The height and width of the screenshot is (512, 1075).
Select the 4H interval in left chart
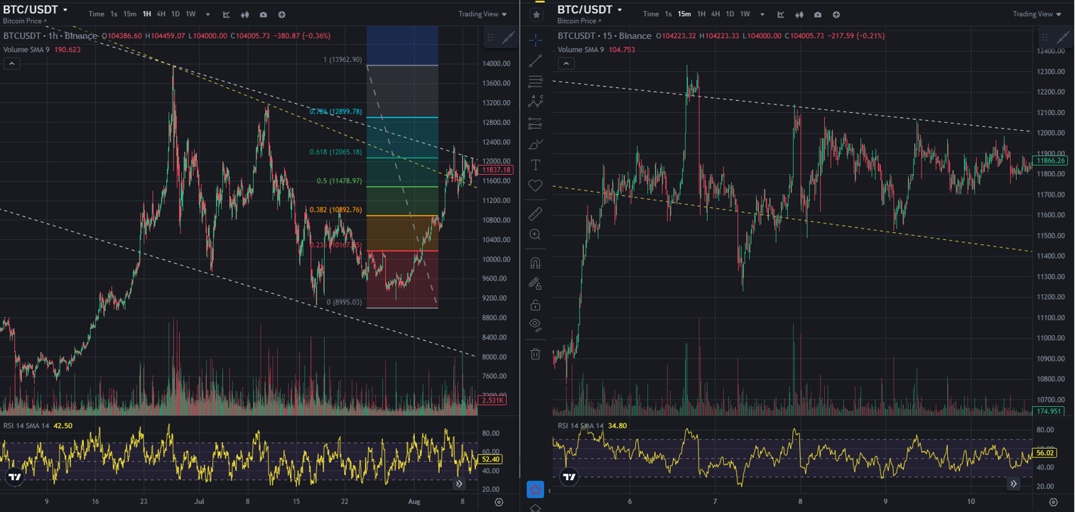click(161, 14)
